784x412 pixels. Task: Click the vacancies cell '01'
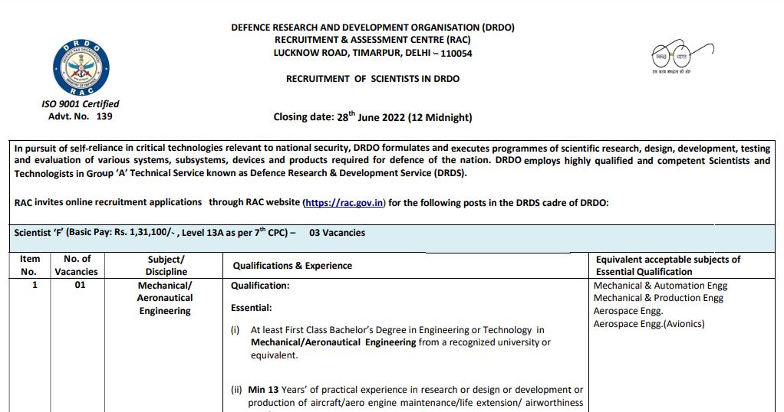point(80,285)
